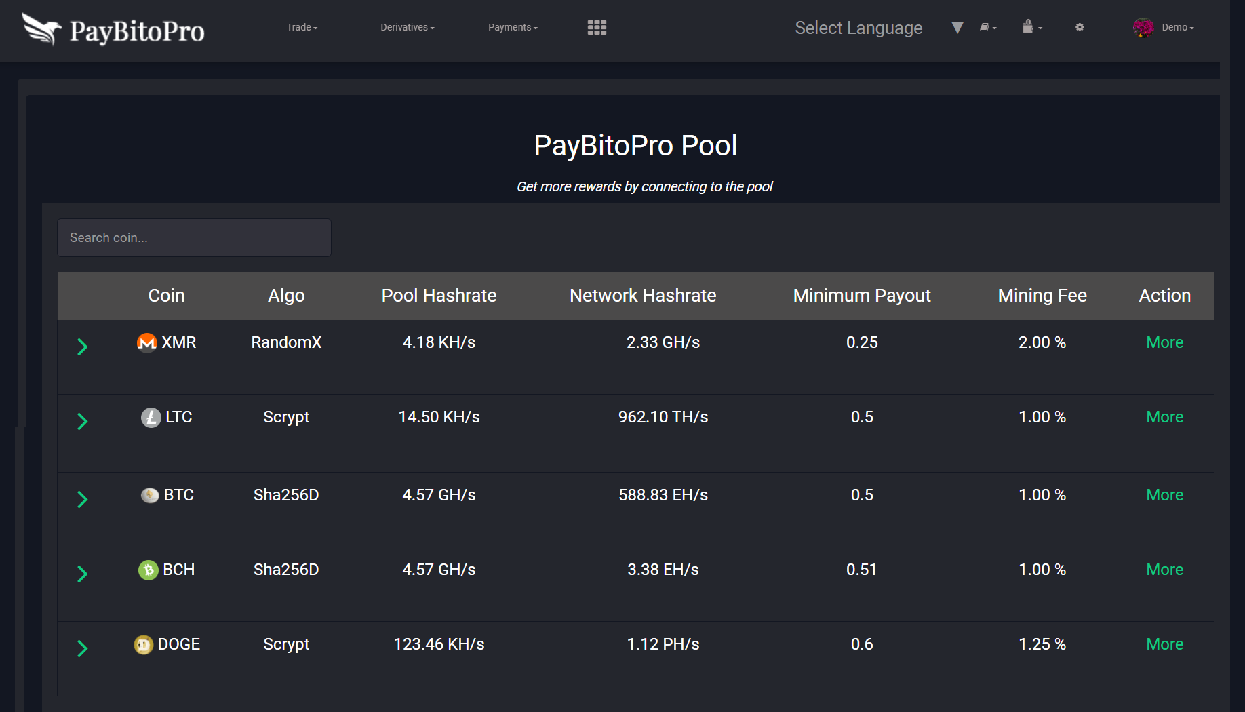Viewport: 1245px width, 712px height.
Task: Click the language dropdown triangle arrow
Action: (x=957, y=28)
